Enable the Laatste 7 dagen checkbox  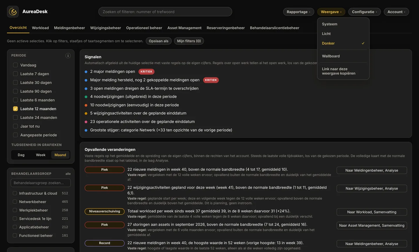pos(15,74)
